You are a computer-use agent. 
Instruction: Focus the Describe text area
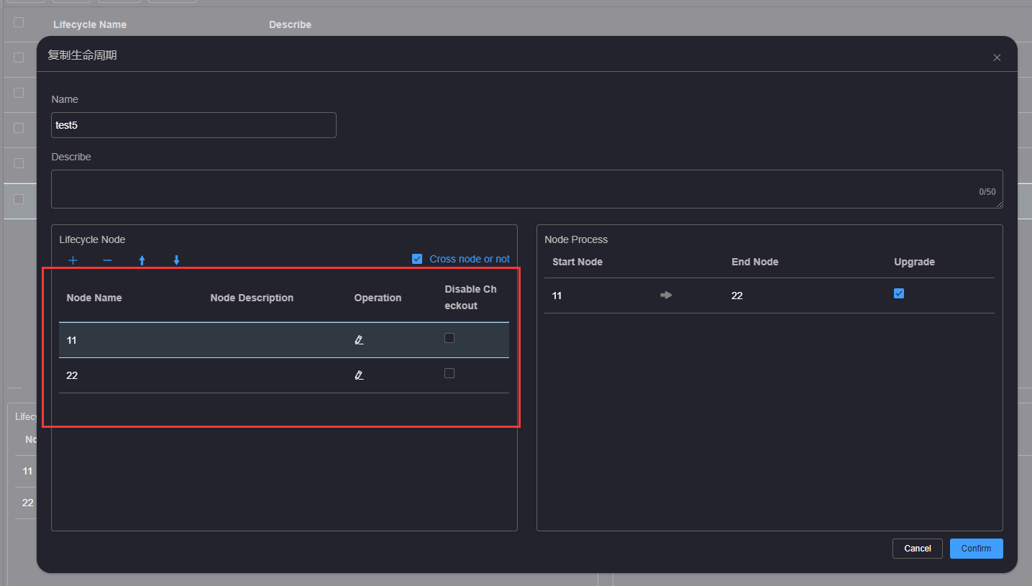pyautogui.click(x=527, y=189)
